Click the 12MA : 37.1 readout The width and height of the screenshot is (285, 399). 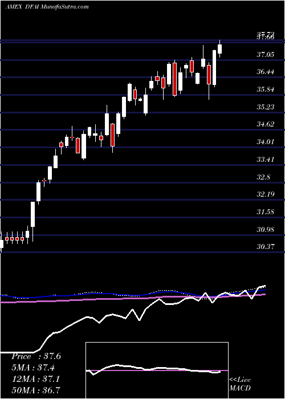(x=35, y=379)
